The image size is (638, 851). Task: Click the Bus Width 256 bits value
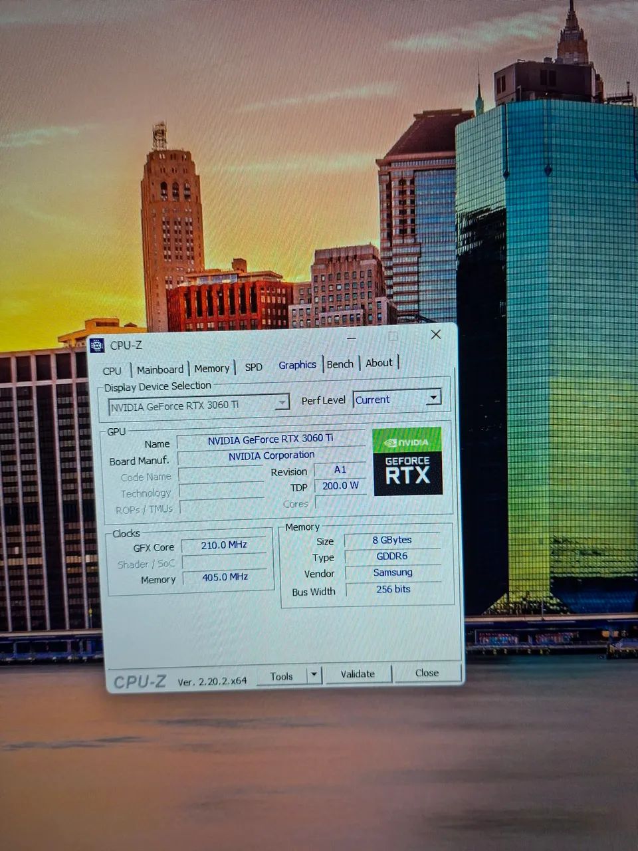[393, 589]
